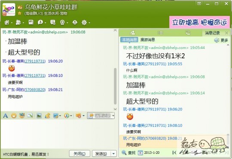Click the group chat bubble icon
Image resolution: width=232 pixels, height=159 pixels.
40,22
